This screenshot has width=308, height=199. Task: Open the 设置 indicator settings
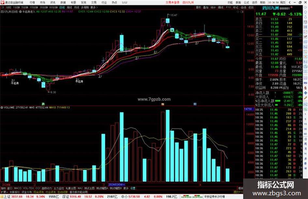pyautogui.click(x=133, y=188)
